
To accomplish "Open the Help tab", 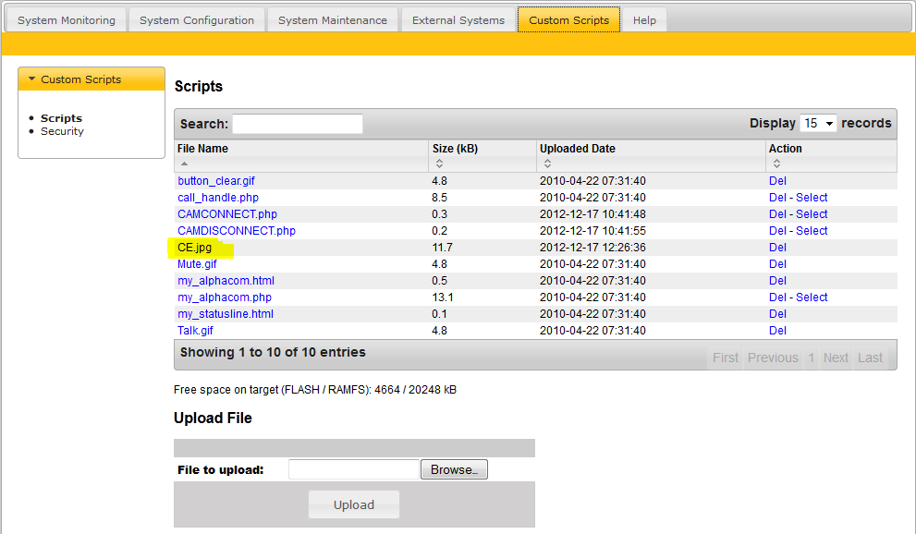I will click(x=644, y=20).
